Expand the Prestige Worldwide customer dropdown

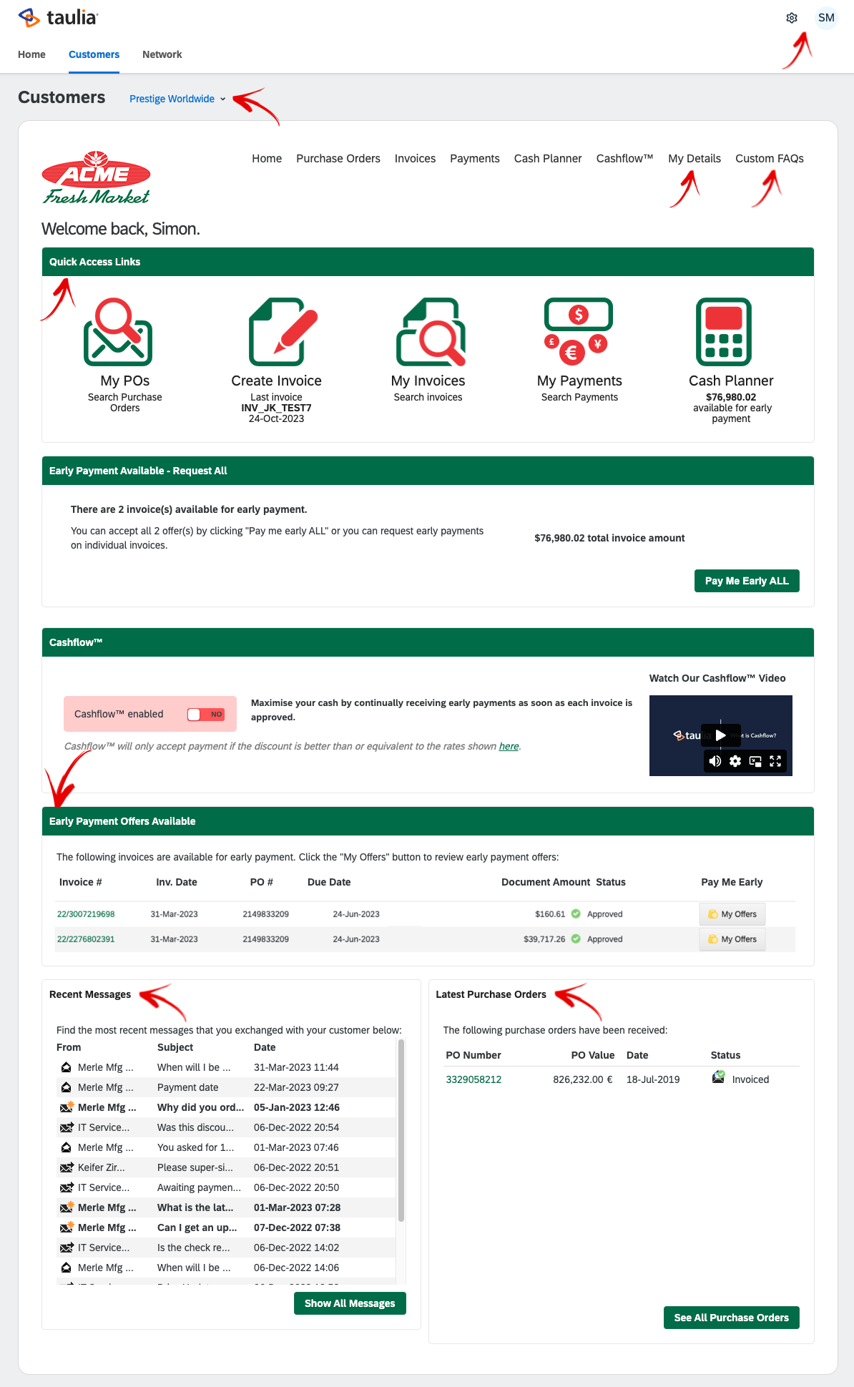177,99
